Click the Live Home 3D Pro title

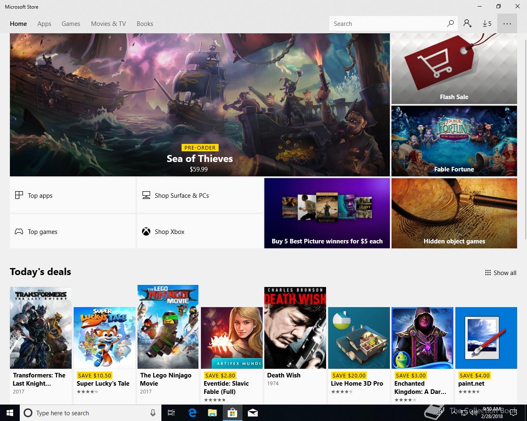pyautogui.click(x=357, y=384)
